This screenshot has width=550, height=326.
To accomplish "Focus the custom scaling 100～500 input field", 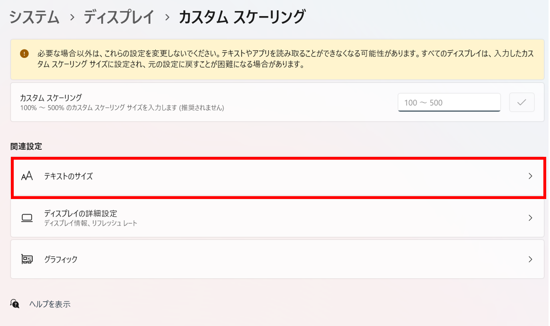I will point(449,102).
